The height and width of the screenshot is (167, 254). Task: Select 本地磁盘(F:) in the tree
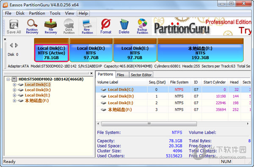coord(36,101)
